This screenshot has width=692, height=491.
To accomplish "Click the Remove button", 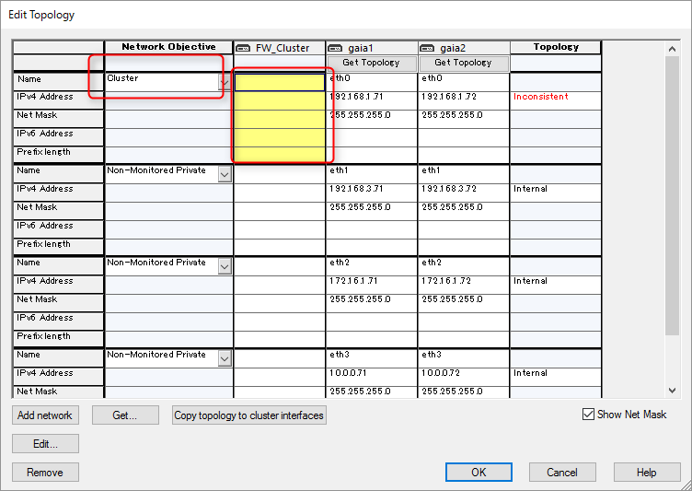I will click(x=45, y=472).
